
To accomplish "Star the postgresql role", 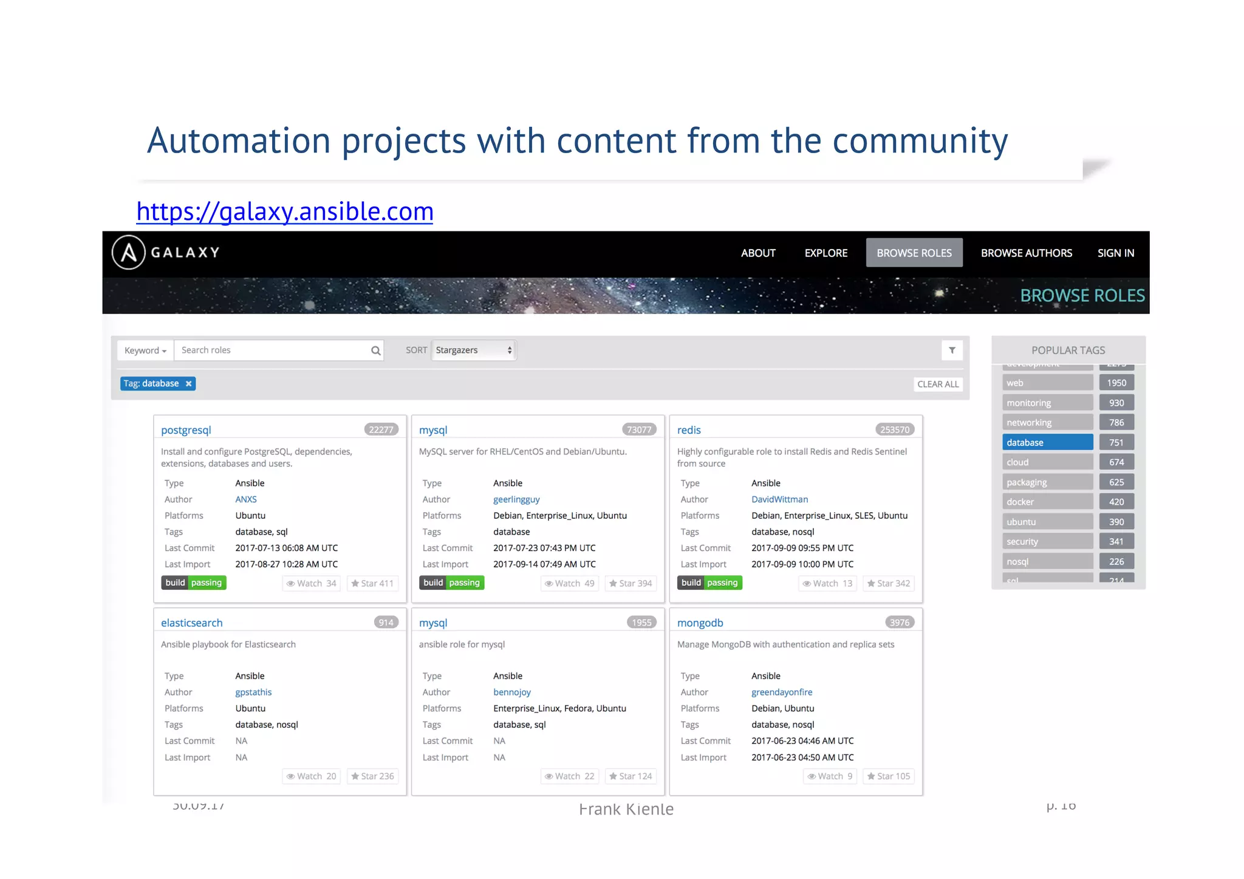I will pos(372,583).
